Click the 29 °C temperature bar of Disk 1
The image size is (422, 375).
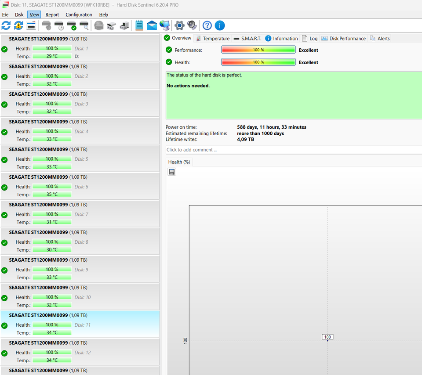coord(52,56)
